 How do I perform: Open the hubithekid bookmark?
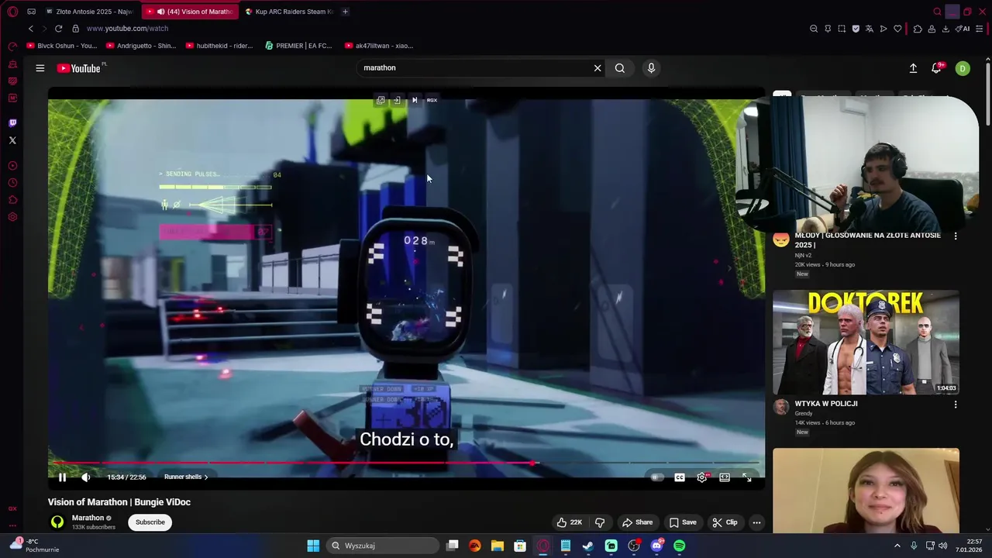(x=219, y=46)
